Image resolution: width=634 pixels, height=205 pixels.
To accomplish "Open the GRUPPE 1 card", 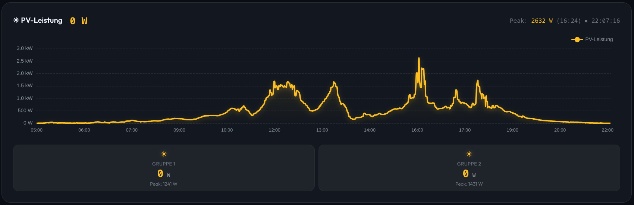I will (x=164, y=168).
